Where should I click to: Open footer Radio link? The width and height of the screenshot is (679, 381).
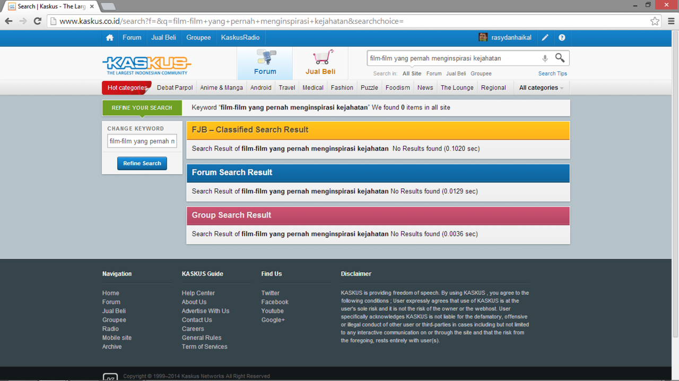(x=110, y=329)
